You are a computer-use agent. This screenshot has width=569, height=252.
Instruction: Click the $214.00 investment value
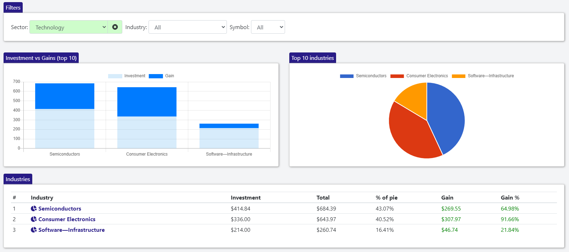240,230
